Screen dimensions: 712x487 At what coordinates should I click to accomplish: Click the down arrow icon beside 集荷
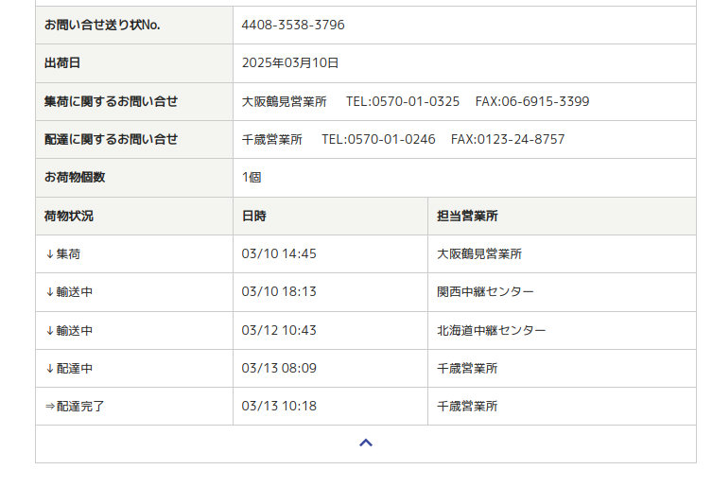click(x=49, y=253)
